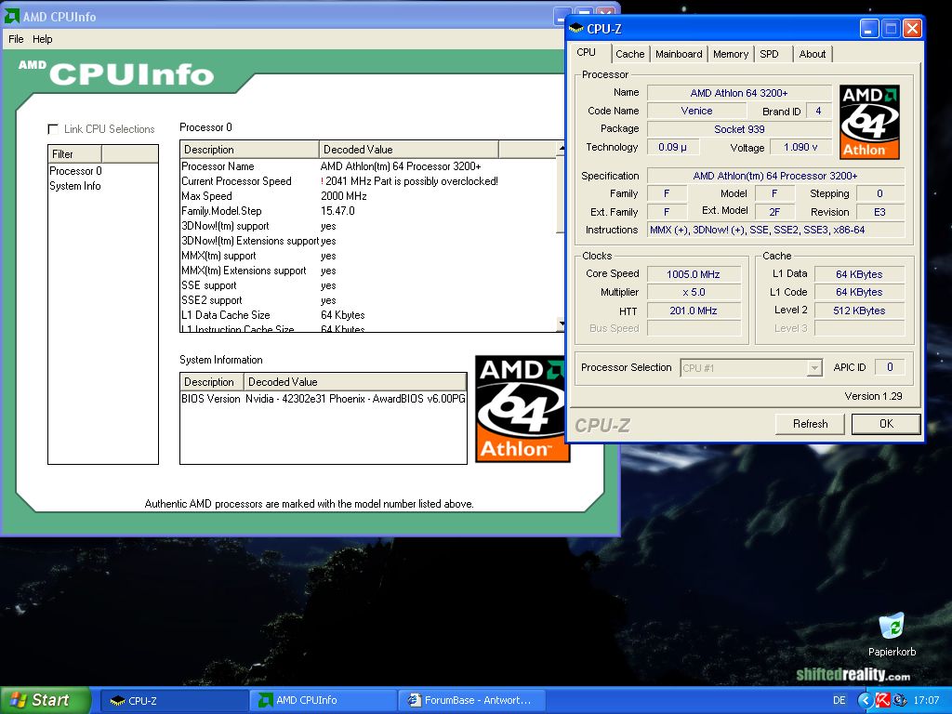Click the Max Speed row
This screenshot has width=952, height=714.
[x=368, y=196]
